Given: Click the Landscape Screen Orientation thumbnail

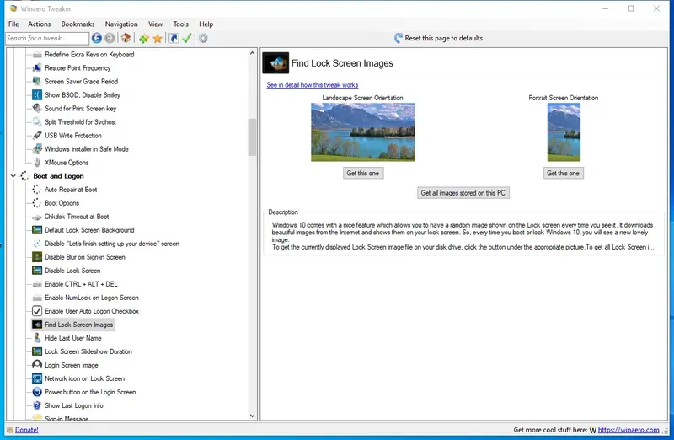Looking at the screenshot, I should pos(363,132).
